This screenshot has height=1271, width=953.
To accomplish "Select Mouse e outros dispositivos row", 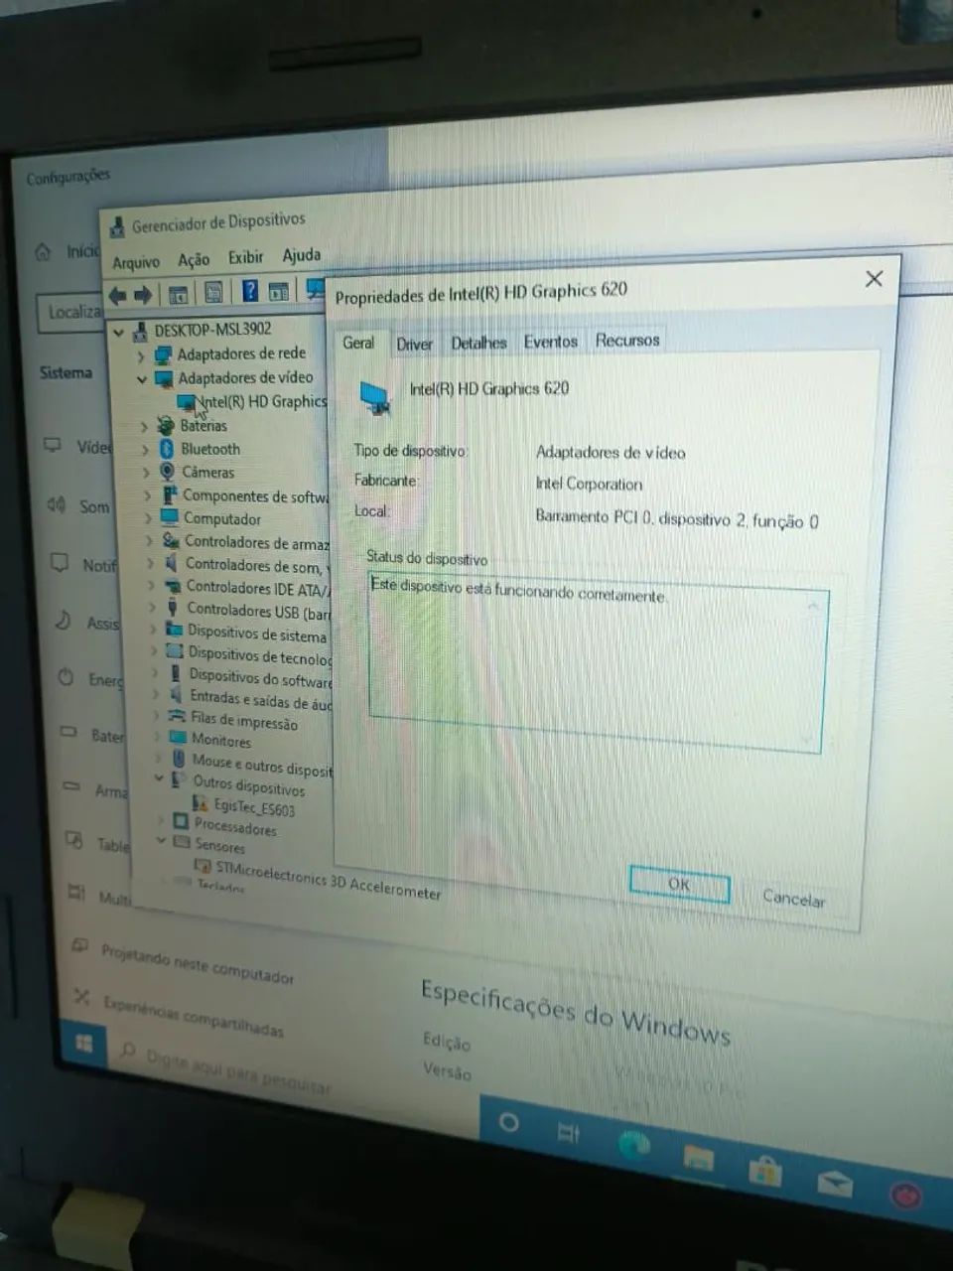I will coord(263,766).
